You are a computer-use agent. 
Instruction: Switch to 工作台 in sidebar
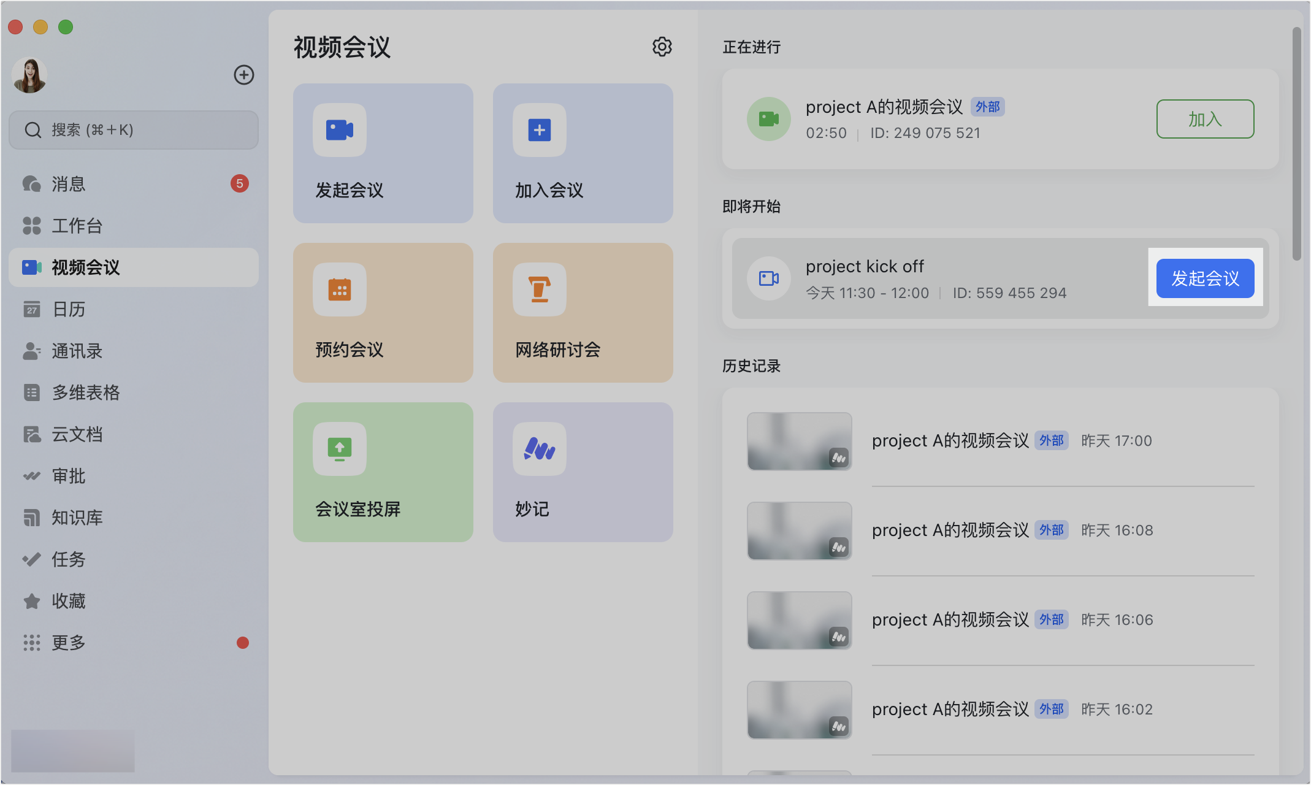click(134, 226)
